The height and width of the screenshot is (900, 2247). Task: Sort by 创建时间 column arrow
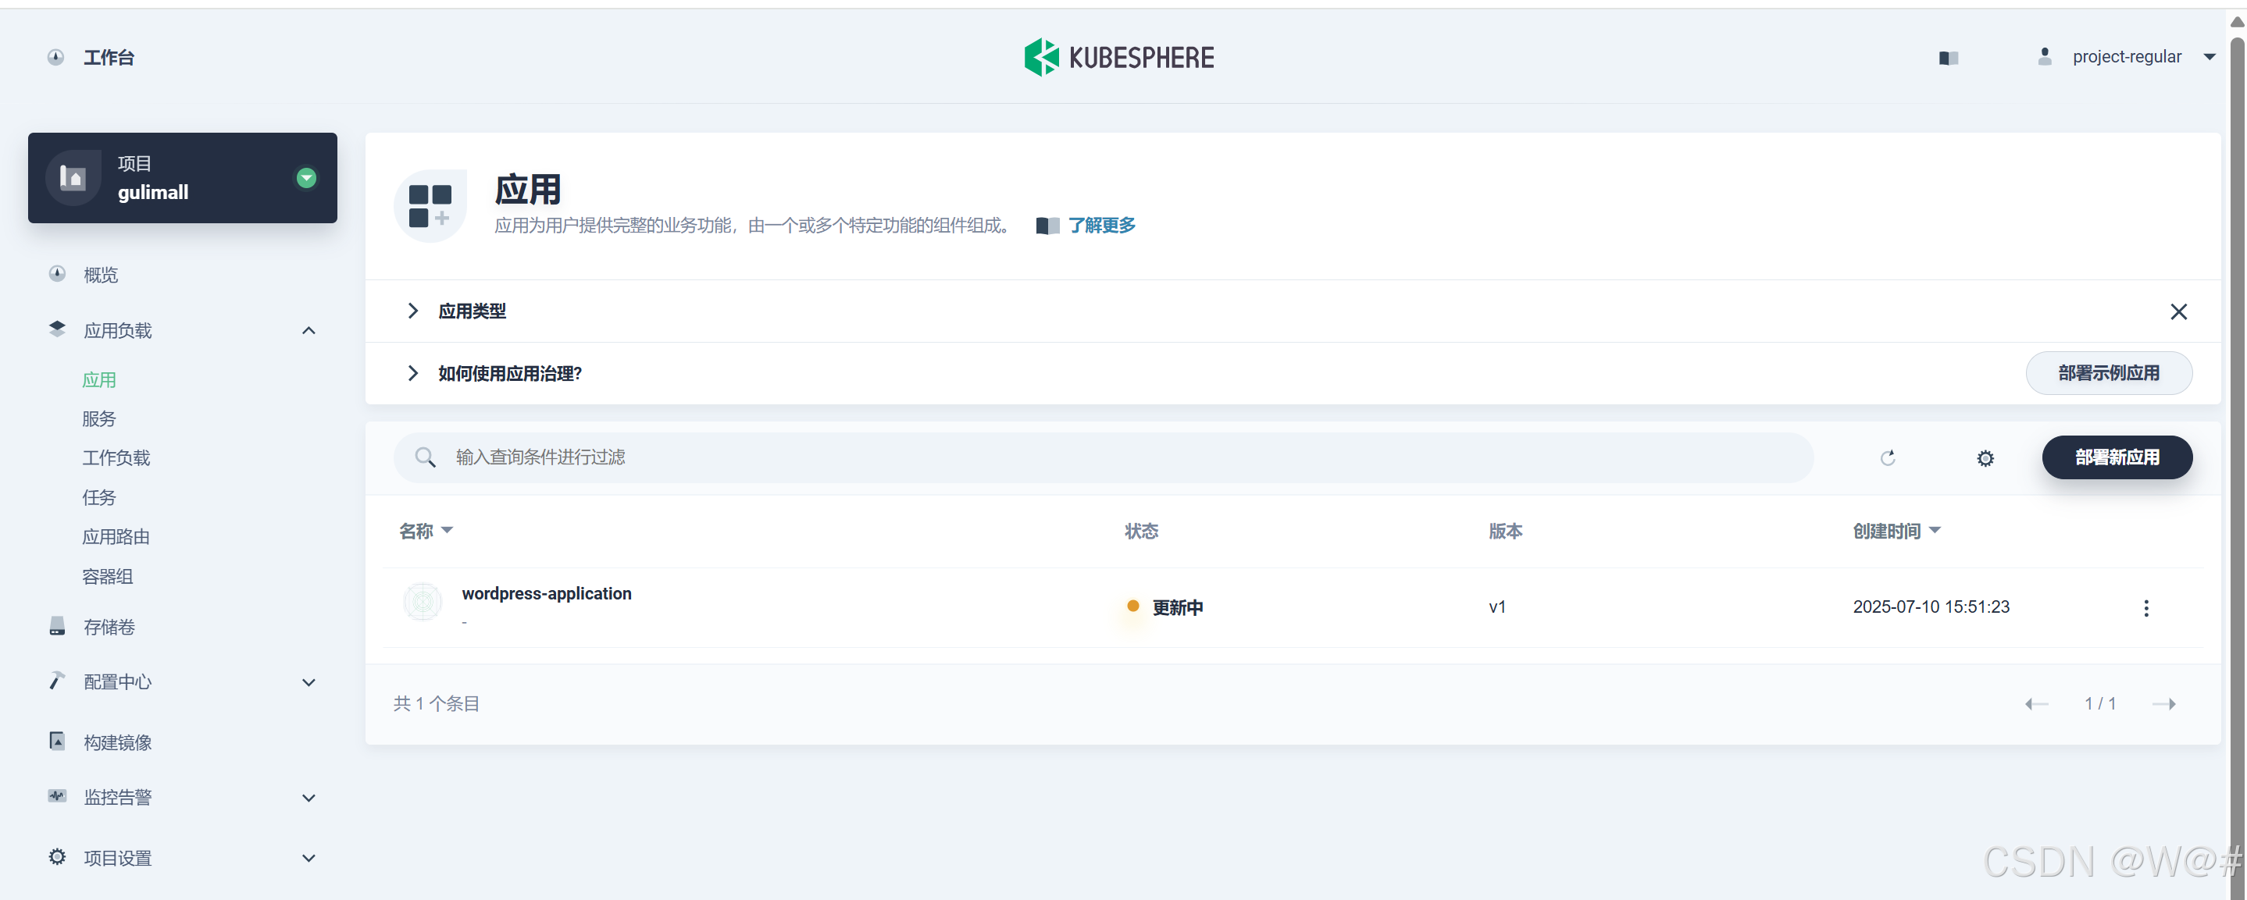(1935, 530)
